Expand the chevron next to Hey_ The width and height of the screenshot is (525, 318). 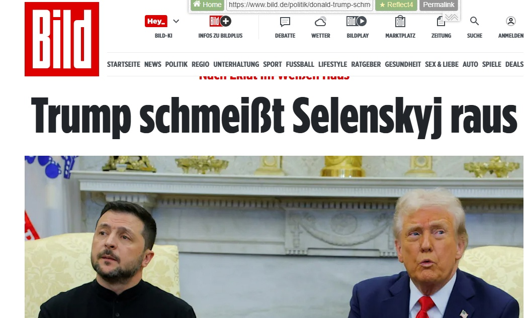click(176, 22)
